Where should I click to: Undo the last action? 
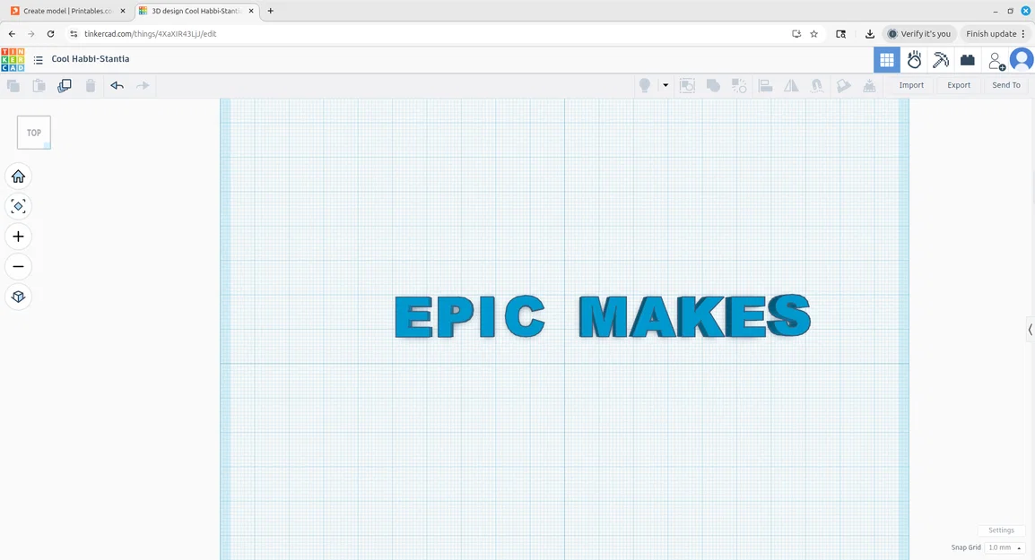[117, 86]
